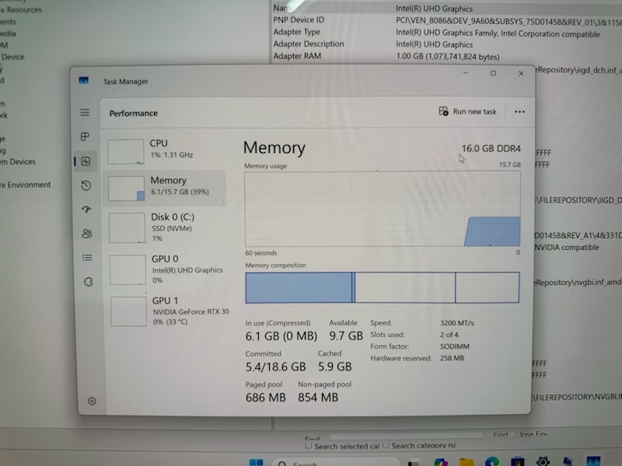Click the Task Manager title bar app icon
The image size is (622, 466).
(84, 81)
